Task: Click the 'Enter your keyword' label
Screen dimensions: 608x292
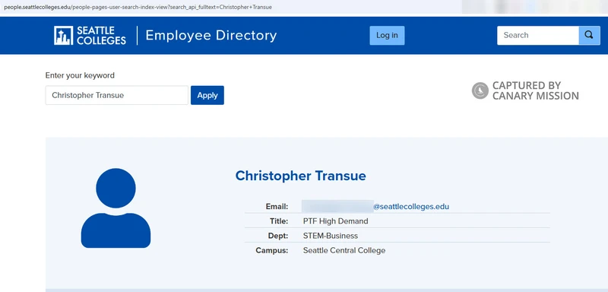Action: pos(80,75)
